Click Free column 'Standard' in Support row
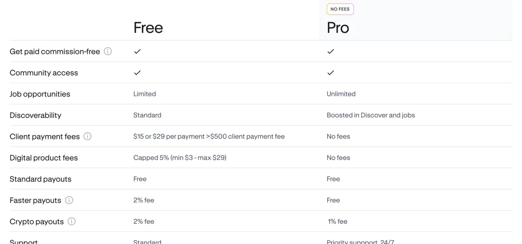 (147, 241)
